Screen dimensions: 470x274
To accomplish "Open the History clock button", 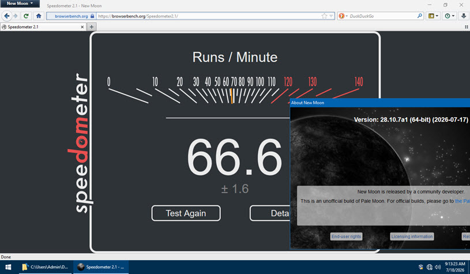I will click(x=448, y=16).
